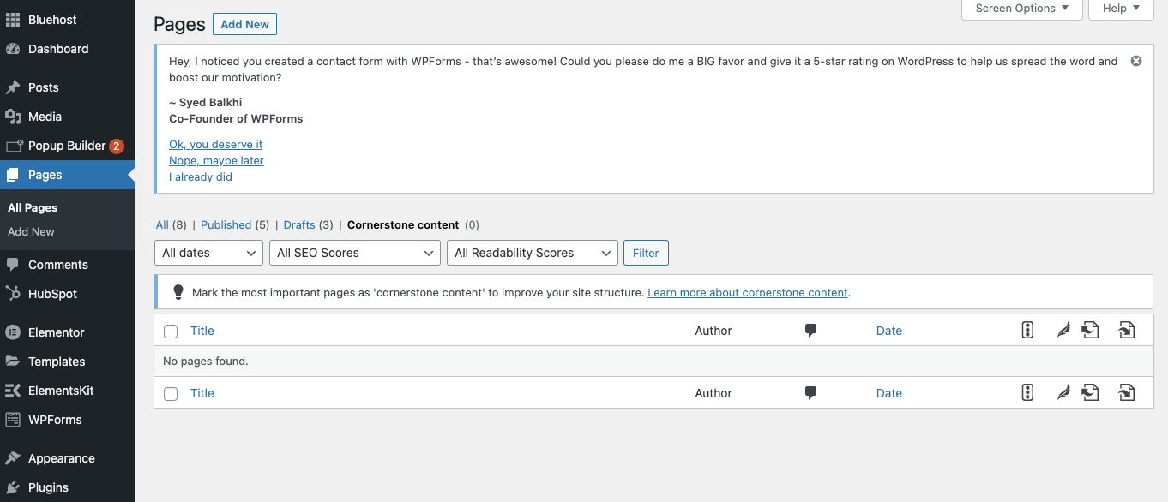Click the readability score quill column icon

click(1063, 330)
